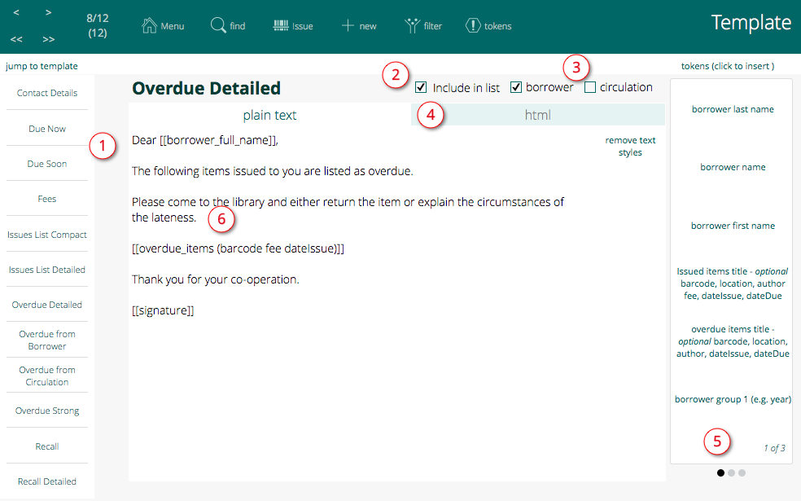The image size is (801, 501).
Task: Select the plain text tab
Action: [269, 115]
